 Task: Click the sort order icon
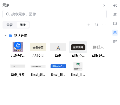click(96, 25)
